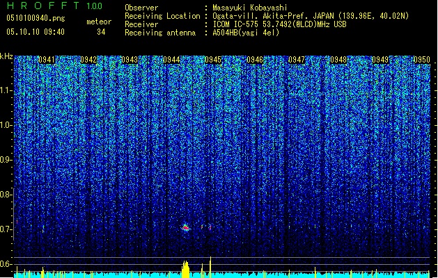Click the 0.6 kHz axis label
The image size is (438, 278).
6,264
